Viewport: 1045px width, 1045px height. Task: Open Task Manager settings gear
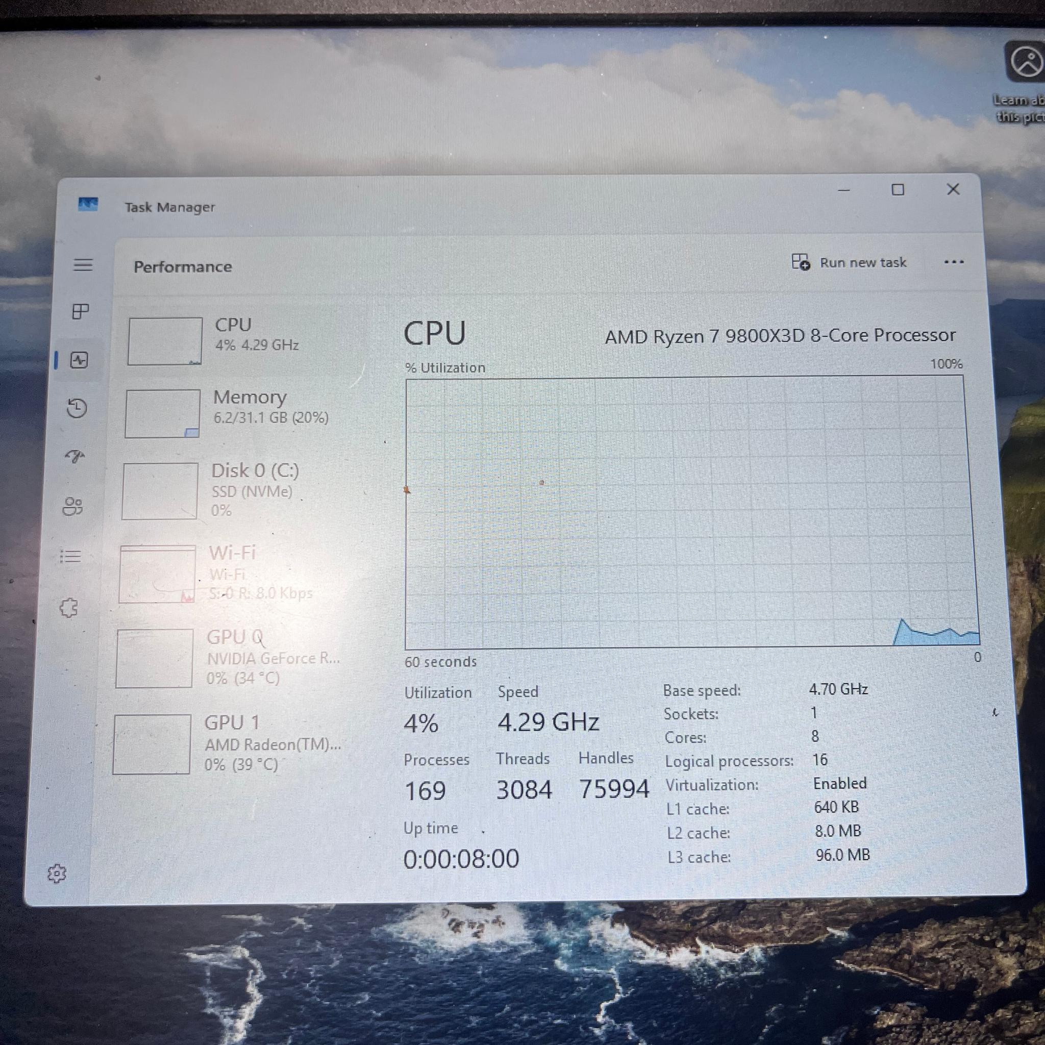point(57,874)
